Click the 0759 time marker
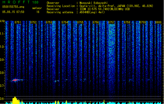 tap(143, 22)
